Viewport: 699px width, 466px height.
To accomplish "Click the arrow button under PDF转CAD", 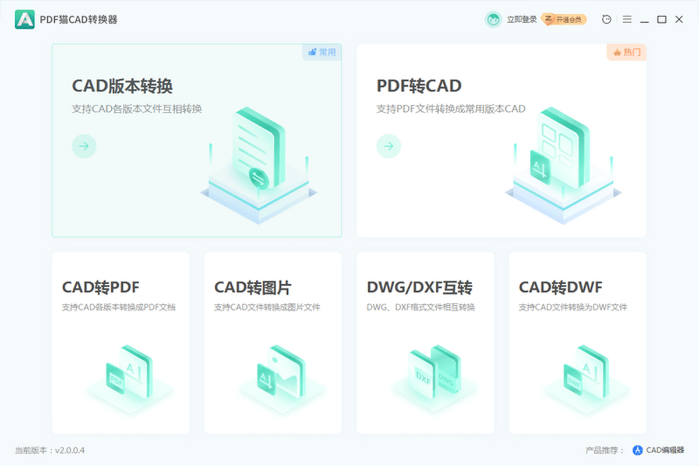I will coord(389,146).
